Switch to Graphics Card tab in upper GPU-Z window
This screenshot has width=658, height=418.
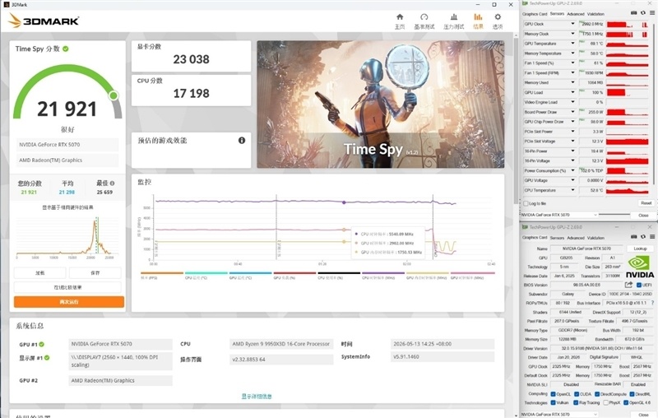click(535, 14)
